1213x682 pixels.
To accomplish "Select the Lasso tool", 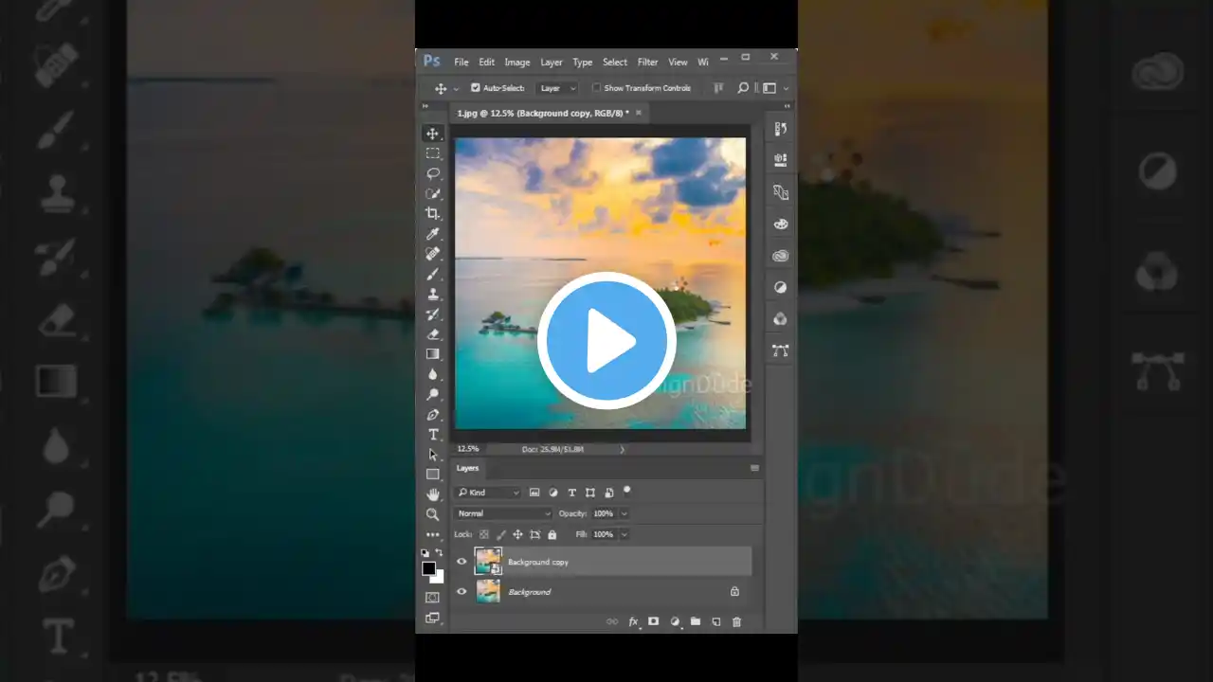I will 433,173.
